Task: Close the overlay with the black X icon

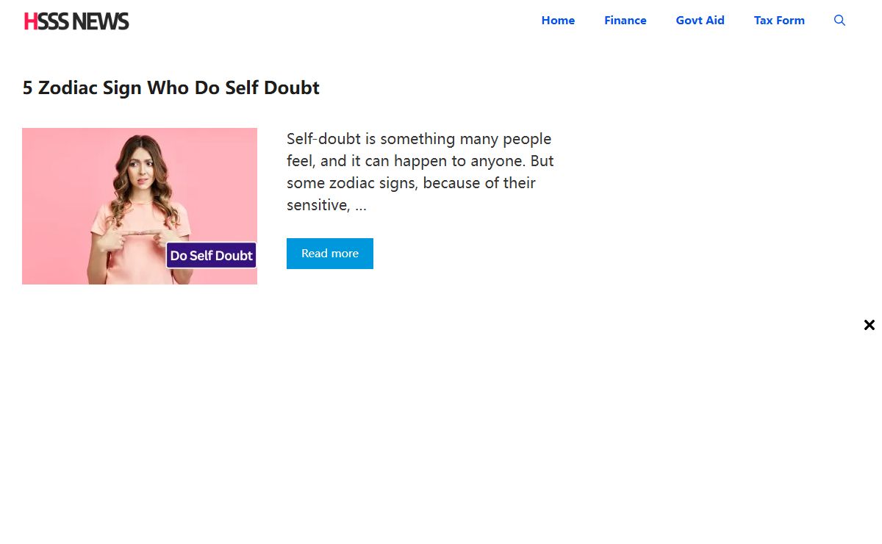Action: (870, 325)
